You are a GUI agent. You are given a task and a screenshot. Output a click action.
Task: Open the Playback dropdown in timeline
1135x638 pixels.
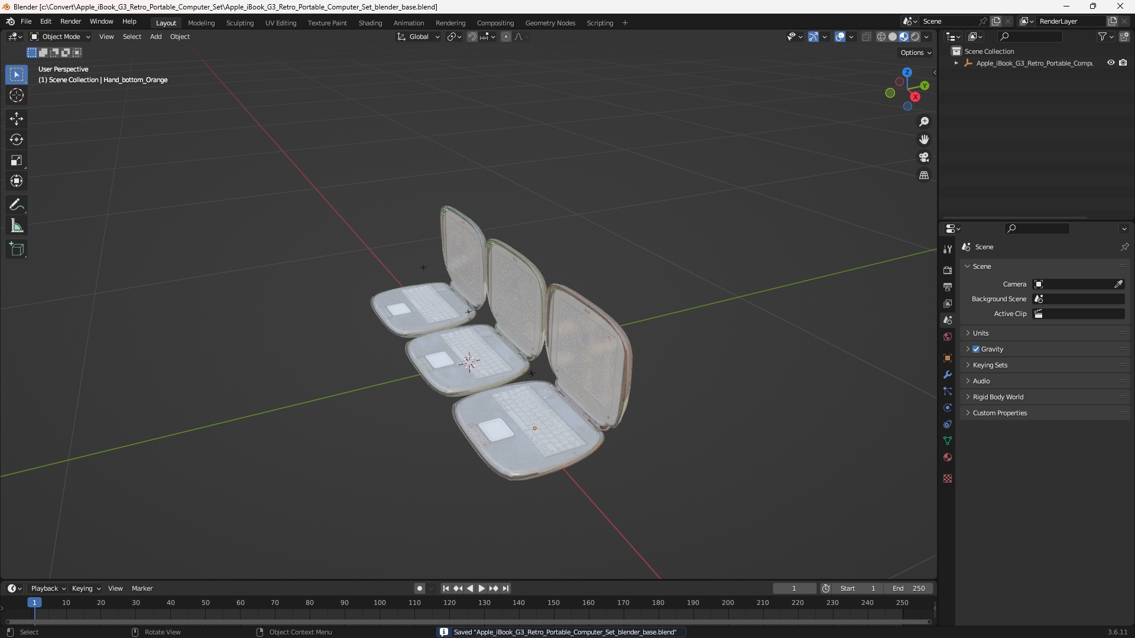point(48,588)
